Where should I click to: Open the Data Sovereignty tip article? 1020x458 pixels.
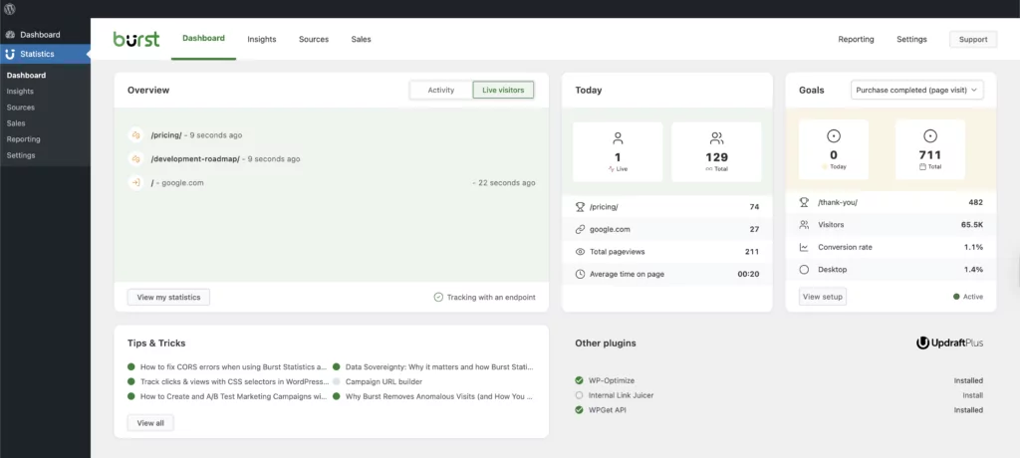coord(439,367)
